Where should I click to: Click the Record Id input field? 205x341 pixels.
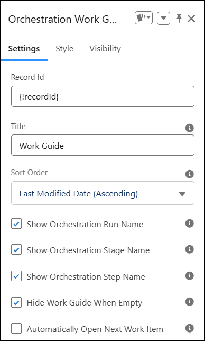pos(102,96)
